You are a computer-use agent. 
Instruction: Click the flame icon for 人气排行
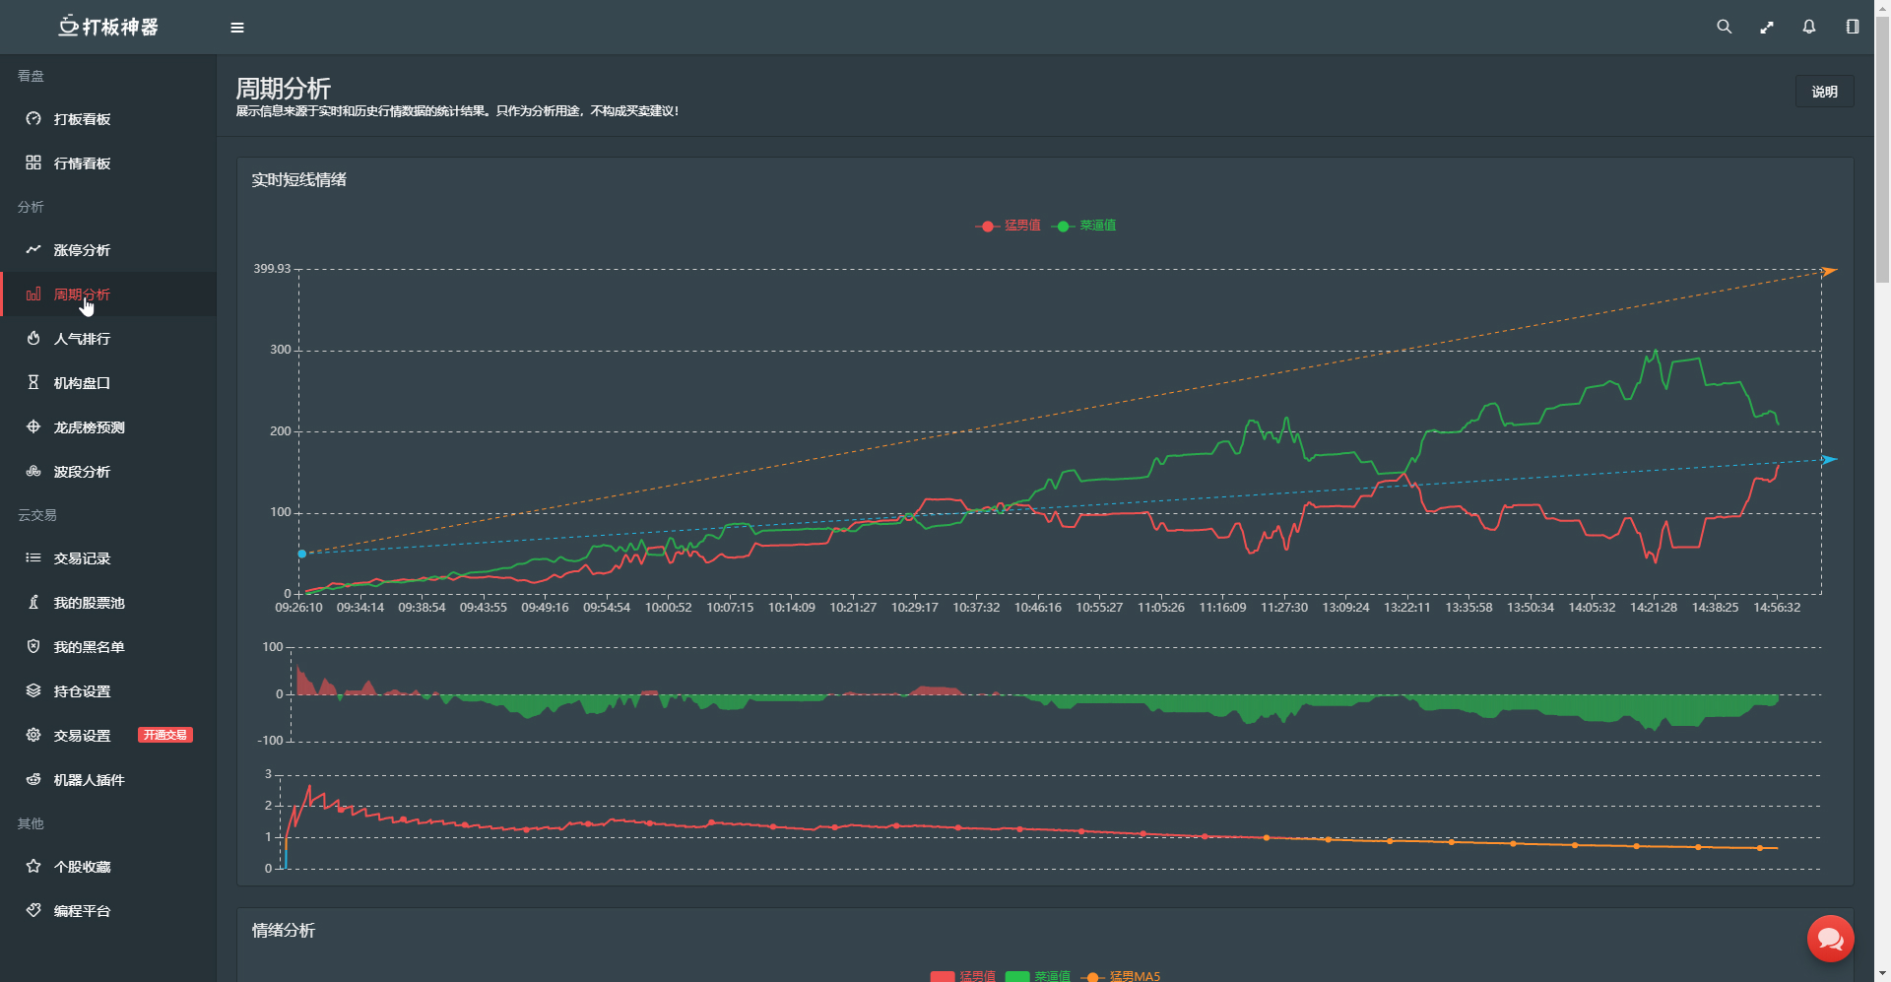tap(33, 339)
